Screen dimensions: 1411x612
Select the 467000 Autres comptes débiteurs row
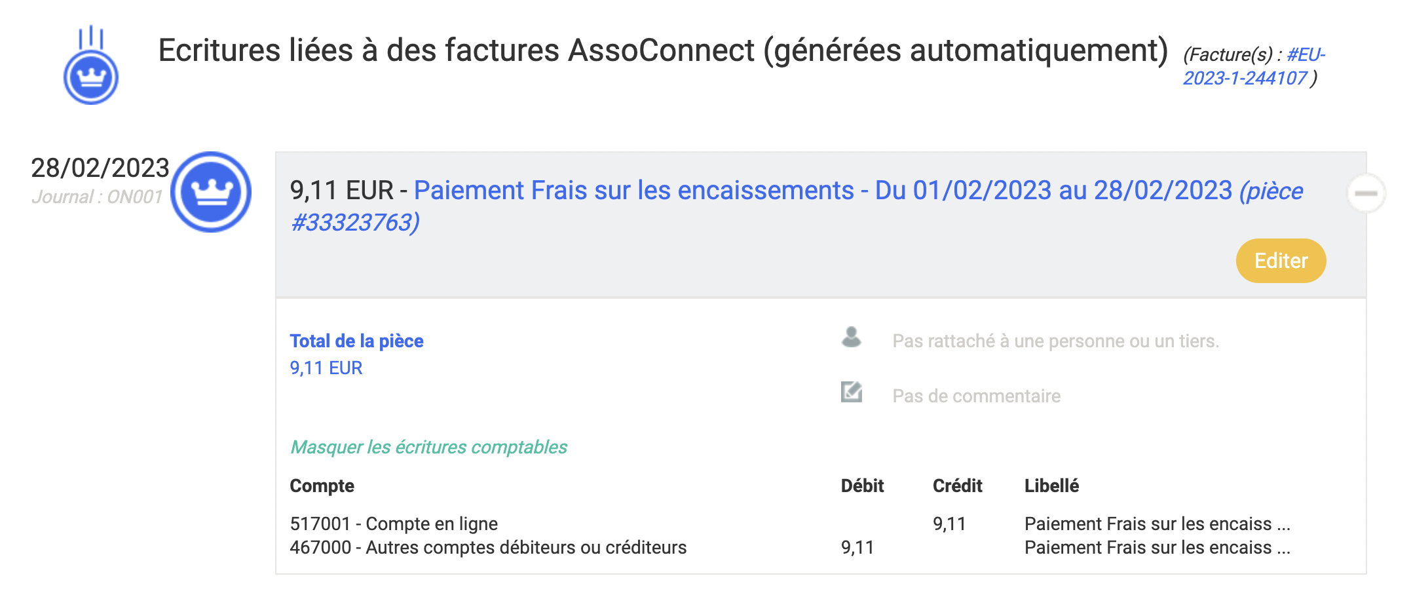[790, 547]
